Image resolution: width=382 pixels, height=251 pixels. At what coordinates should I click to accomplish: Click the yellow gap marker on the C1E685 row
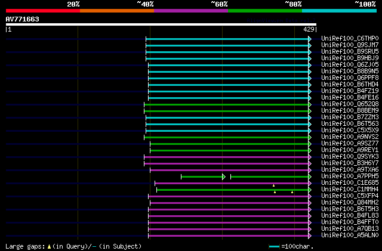(x=273, y=185)
